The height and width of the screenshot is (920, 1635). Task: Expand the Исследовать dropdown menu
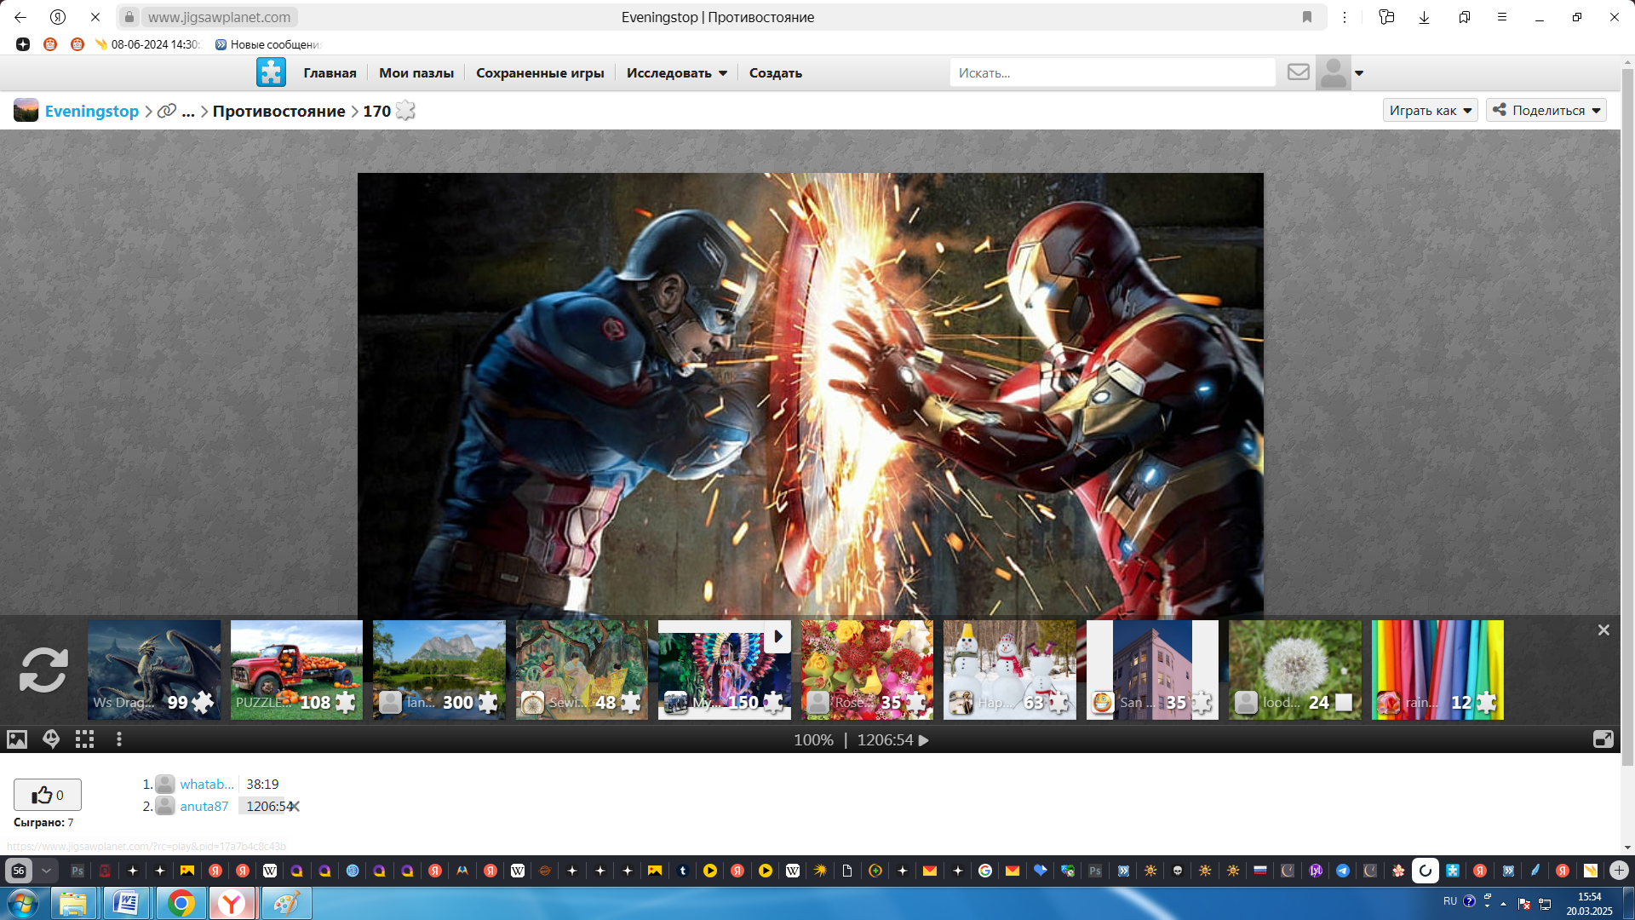677,73
